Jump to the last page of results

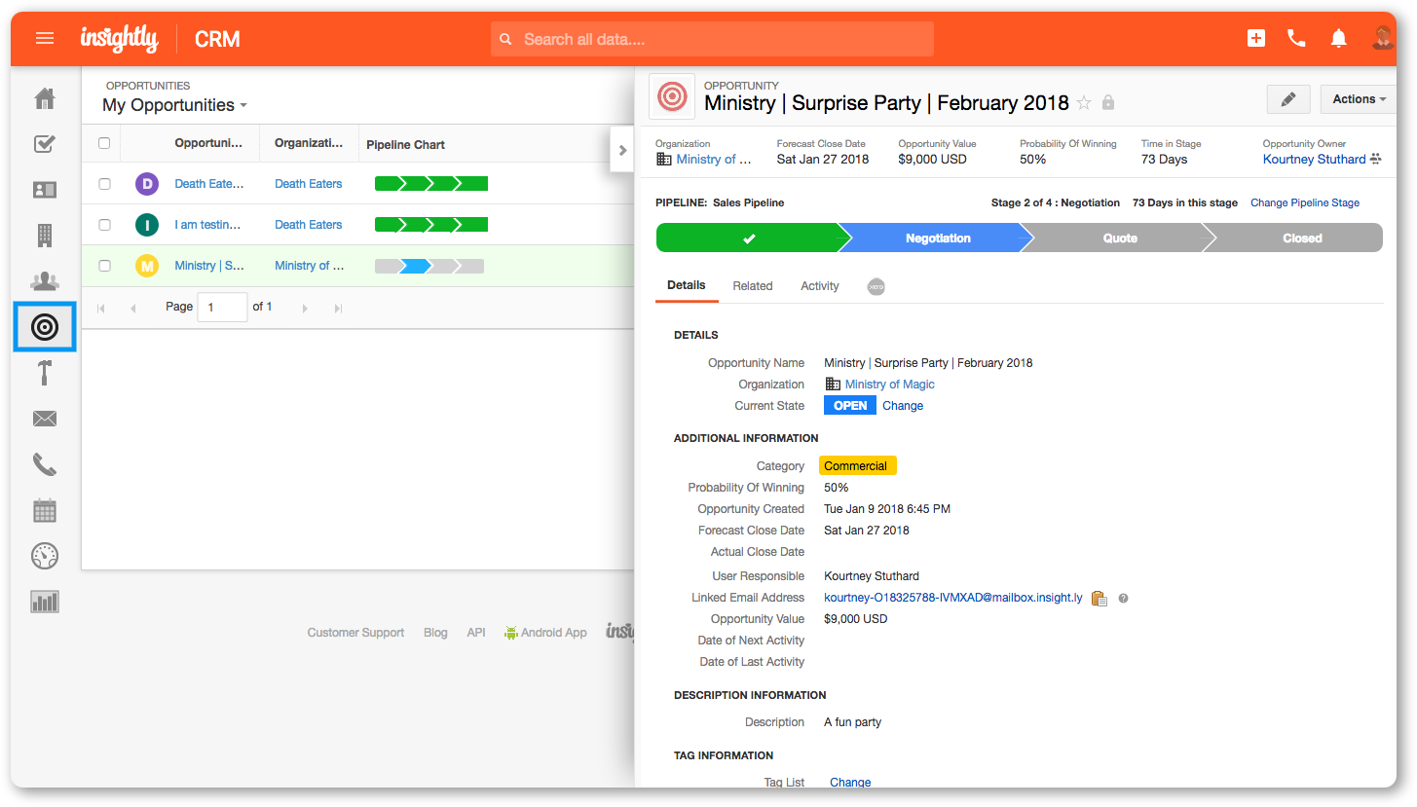pos(338,308)
